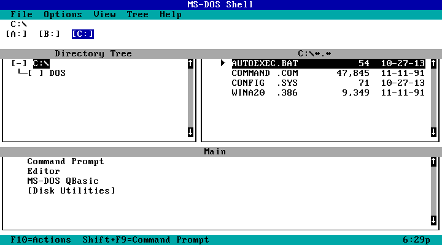Viewport: 442px width, 245px height.
Task: Open the Help menu
Action: point(171,14)
